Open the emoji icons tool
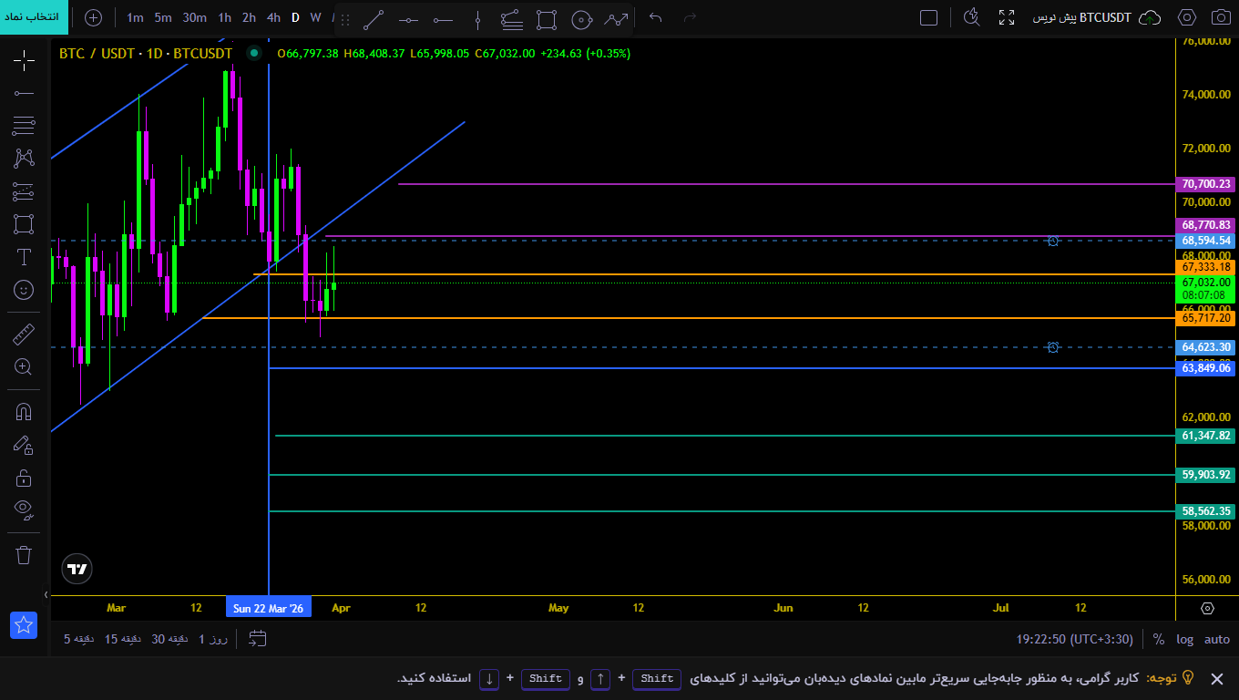This screenshot has height=700, width=1239. (x=24, y=290)
